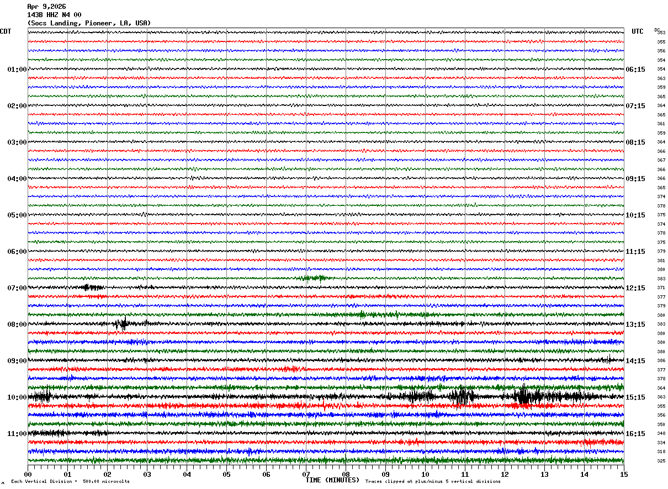Click the small green burst after minute 07 above the 07:00 trace
Image resolution: width=668 pixels, height=489 pixels.
[x=314, y=278]
